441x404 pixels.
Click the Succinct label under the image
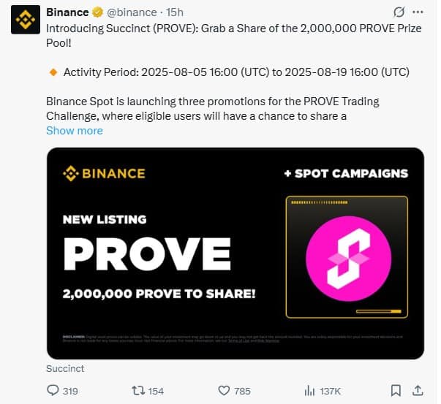coord(65,370)
